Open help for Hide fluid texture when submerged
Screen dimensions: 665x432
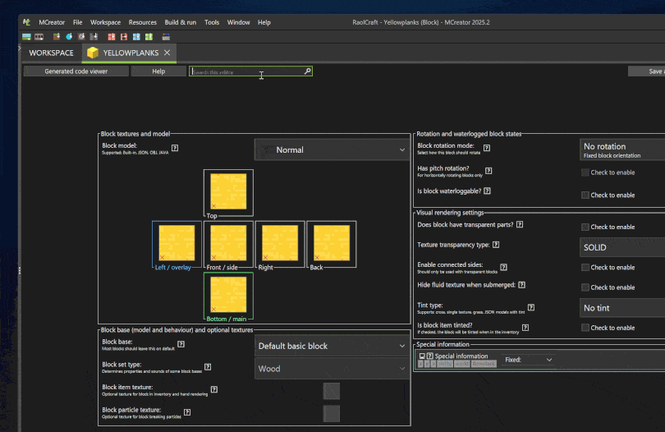[x=521, y=285]
